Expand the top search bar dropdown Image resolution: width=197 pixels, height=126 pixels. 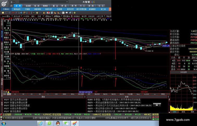(67, 2)
